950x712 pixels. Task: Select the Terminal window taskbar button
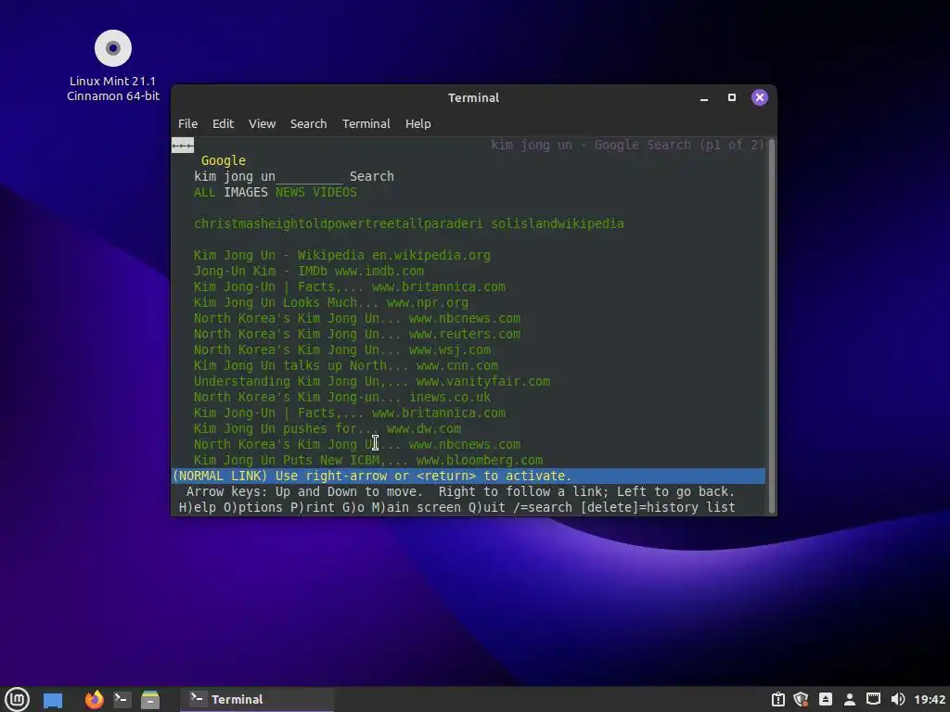(257, 699)
